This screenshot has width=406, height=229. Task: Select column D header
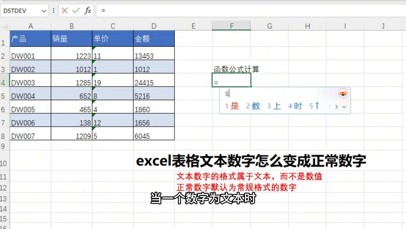click(154, 26)
